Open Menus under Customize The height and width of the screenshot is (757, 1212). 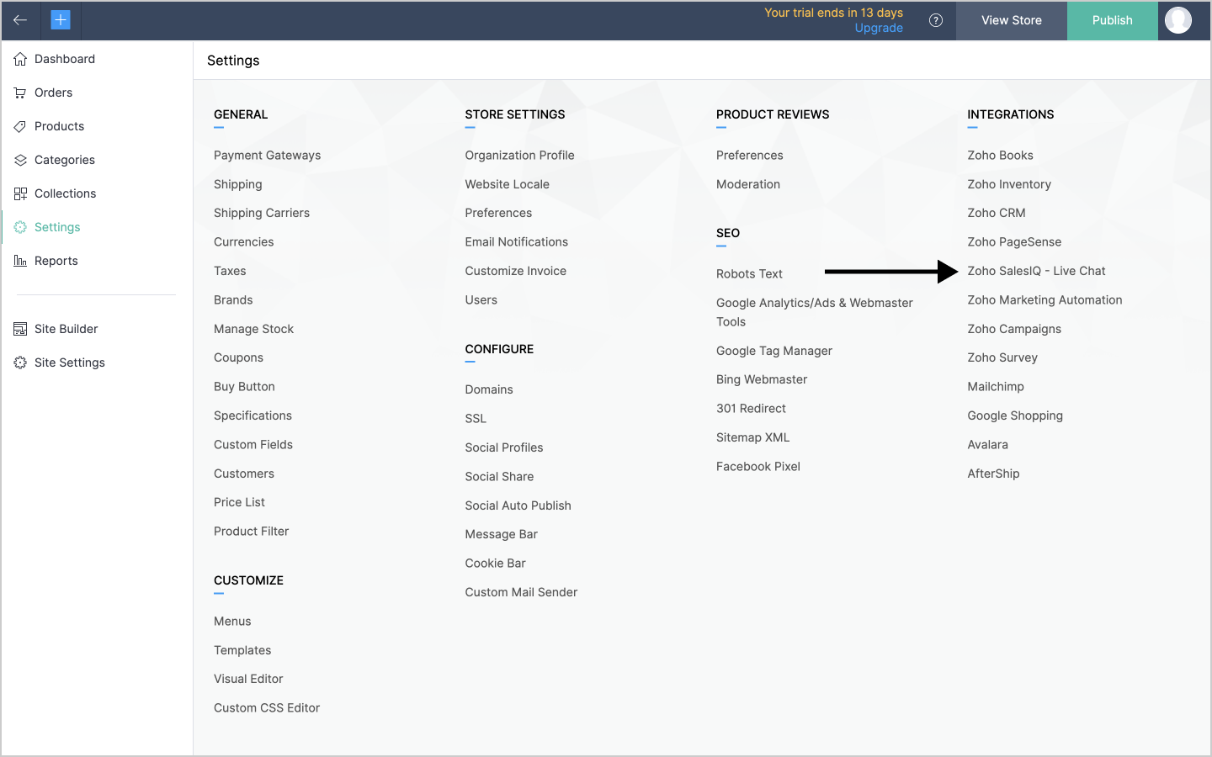click(232, 622)
